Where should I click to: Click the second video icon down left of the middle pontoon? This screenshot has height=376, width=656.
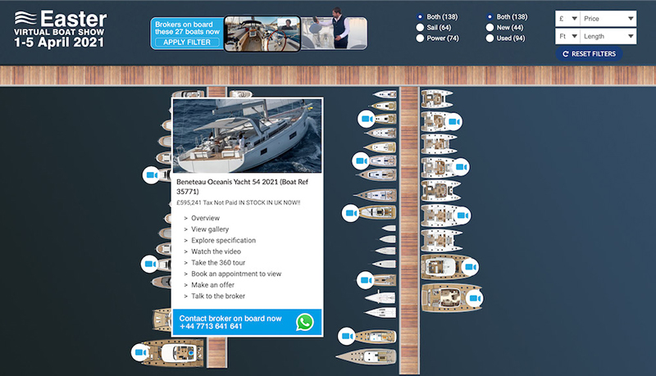pos(361,161)
